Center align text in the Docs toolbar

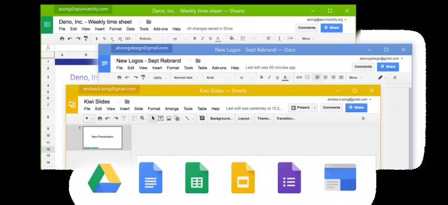[x=325, y=77]
